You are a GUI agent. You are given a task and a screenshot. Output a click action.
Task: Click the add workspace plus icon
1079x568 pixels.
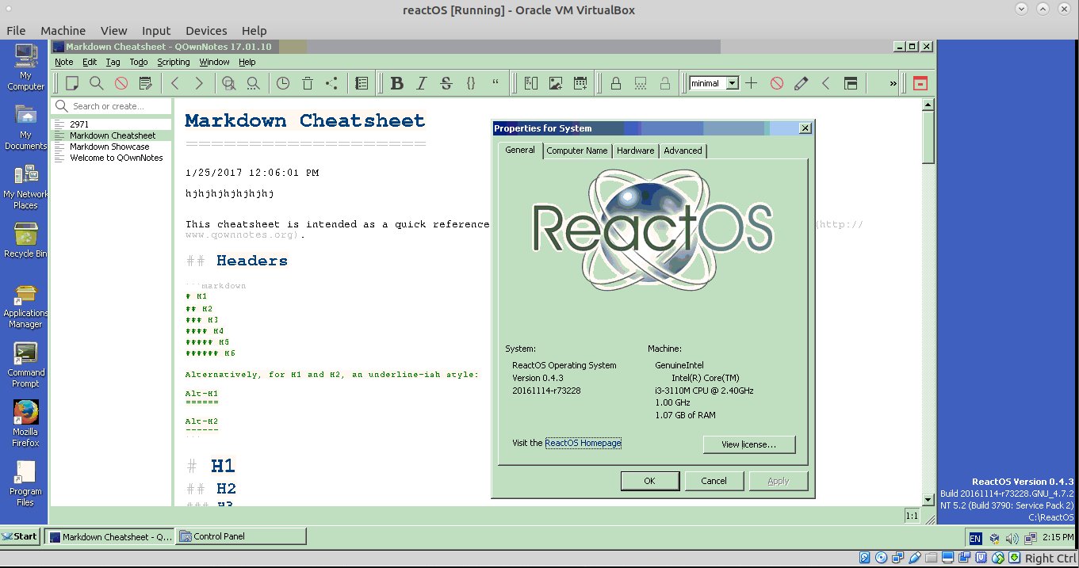(x=752, y=83)
